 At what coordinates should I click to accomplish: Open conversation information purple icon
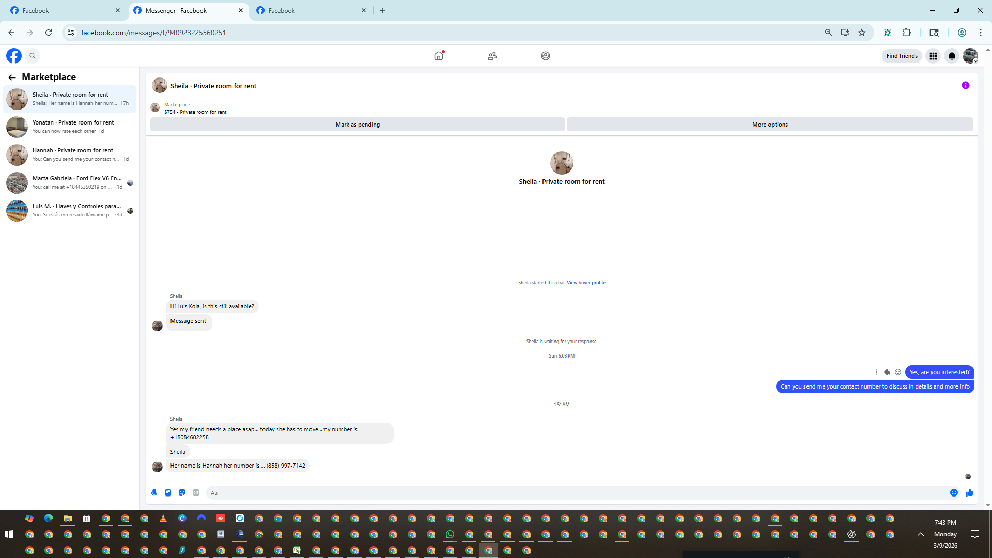pyautogui.click(x=965, y=86)
